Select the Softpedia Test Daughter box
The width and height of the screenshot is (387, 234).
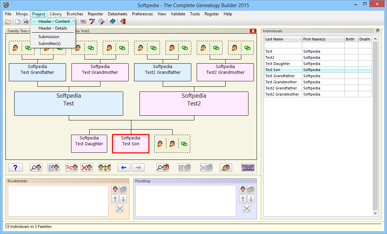(89, 144)
